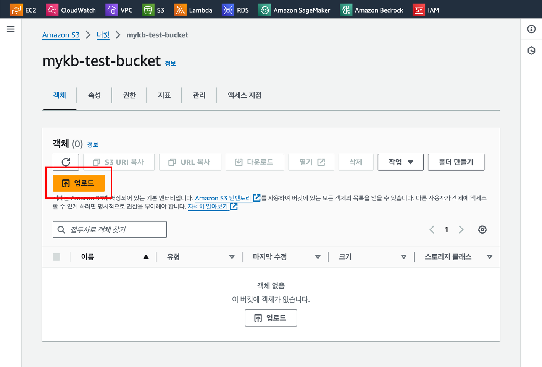Go to previous page of objects

432,229
